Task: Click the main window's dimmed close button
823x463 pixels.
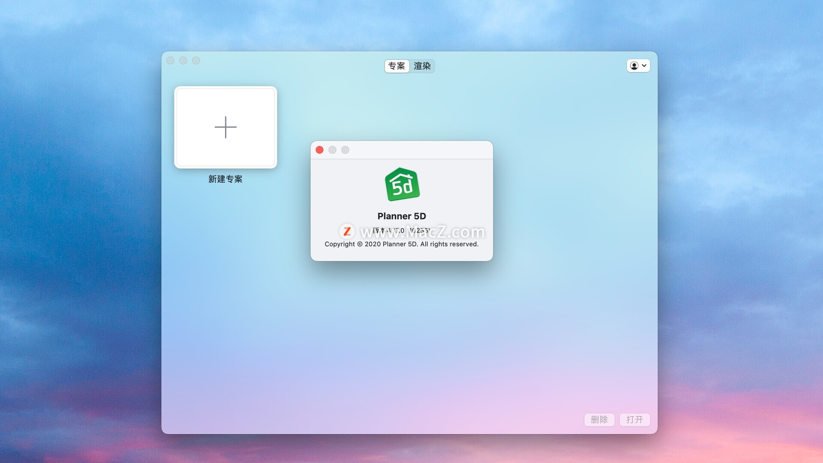Action: [170, 60]
